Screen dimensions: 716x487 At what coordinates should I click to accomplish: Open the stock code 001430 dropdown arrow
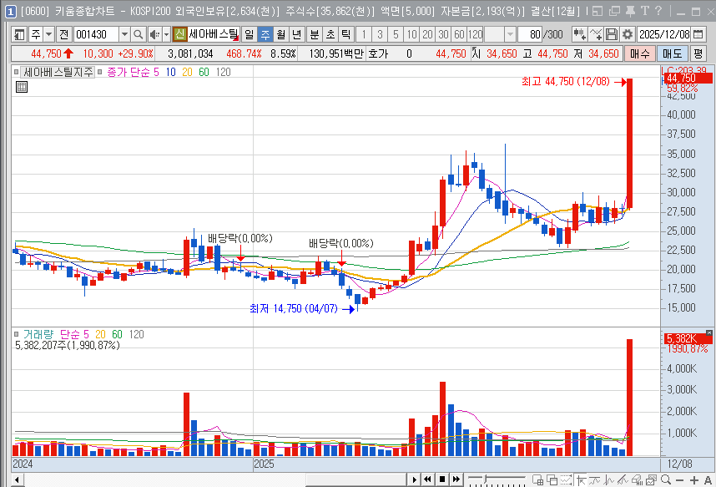coord(124,34)
